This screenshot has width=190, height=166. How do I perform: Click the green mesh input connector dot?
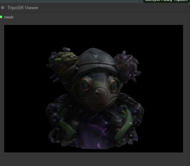point(1,17)
